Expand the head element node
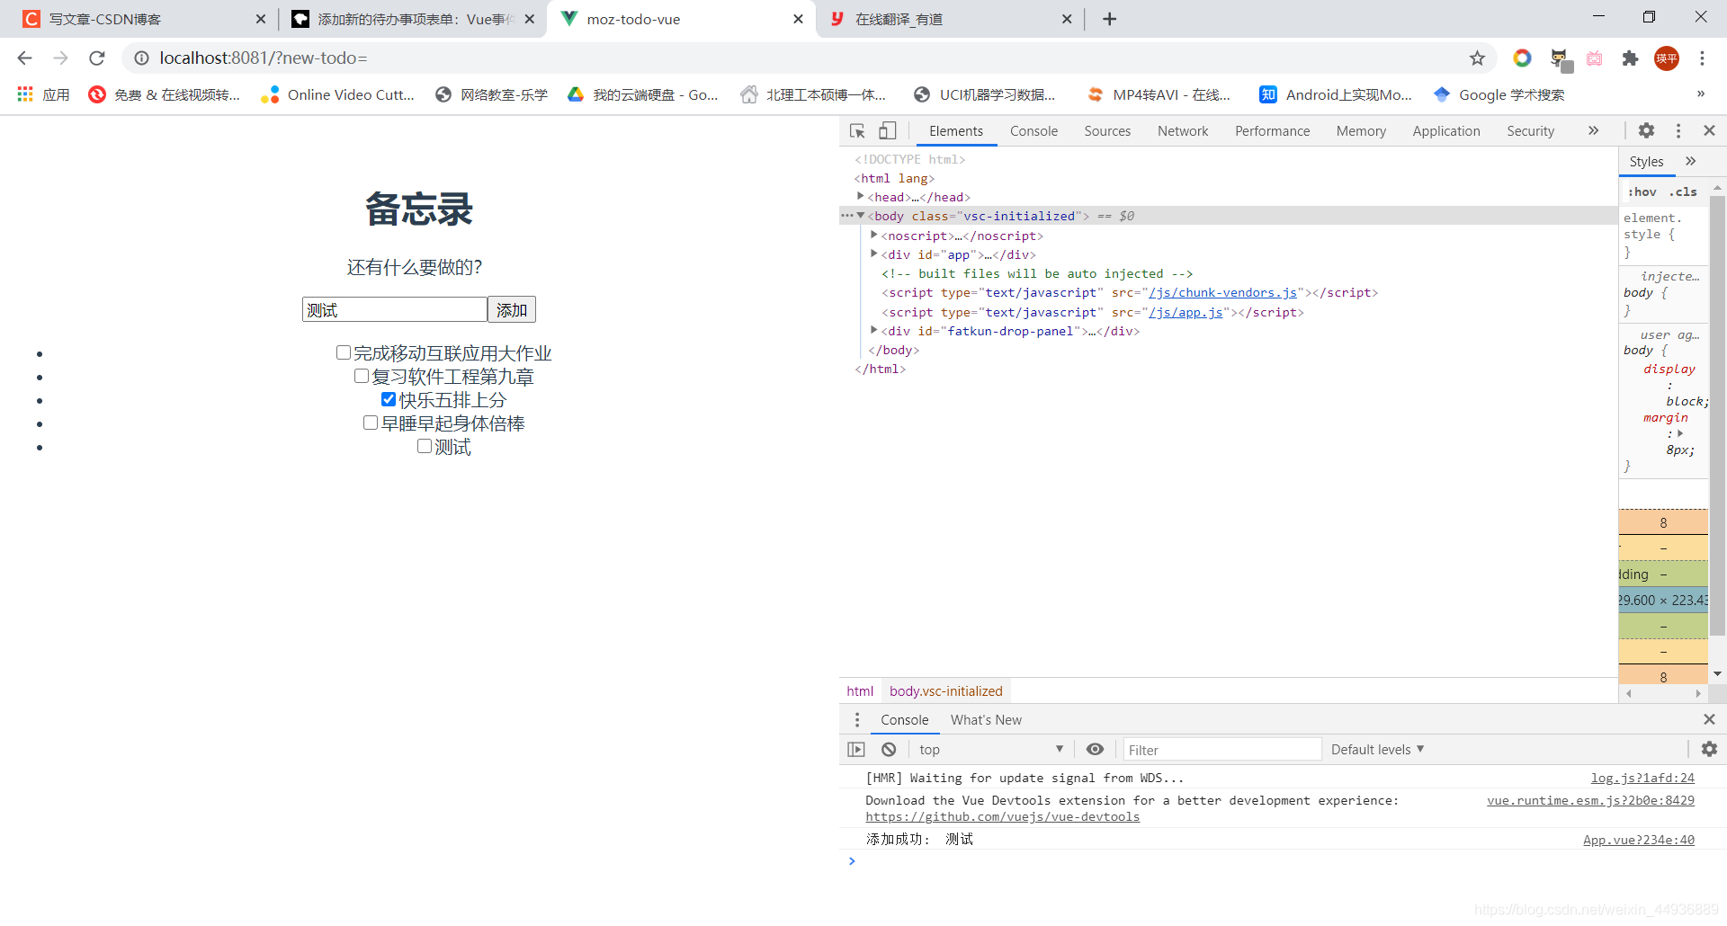 tap(861, 196)
